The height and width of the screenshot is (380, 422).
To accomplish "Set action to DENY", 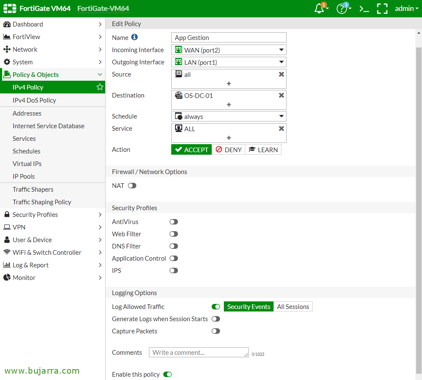I will coord(228,150).
